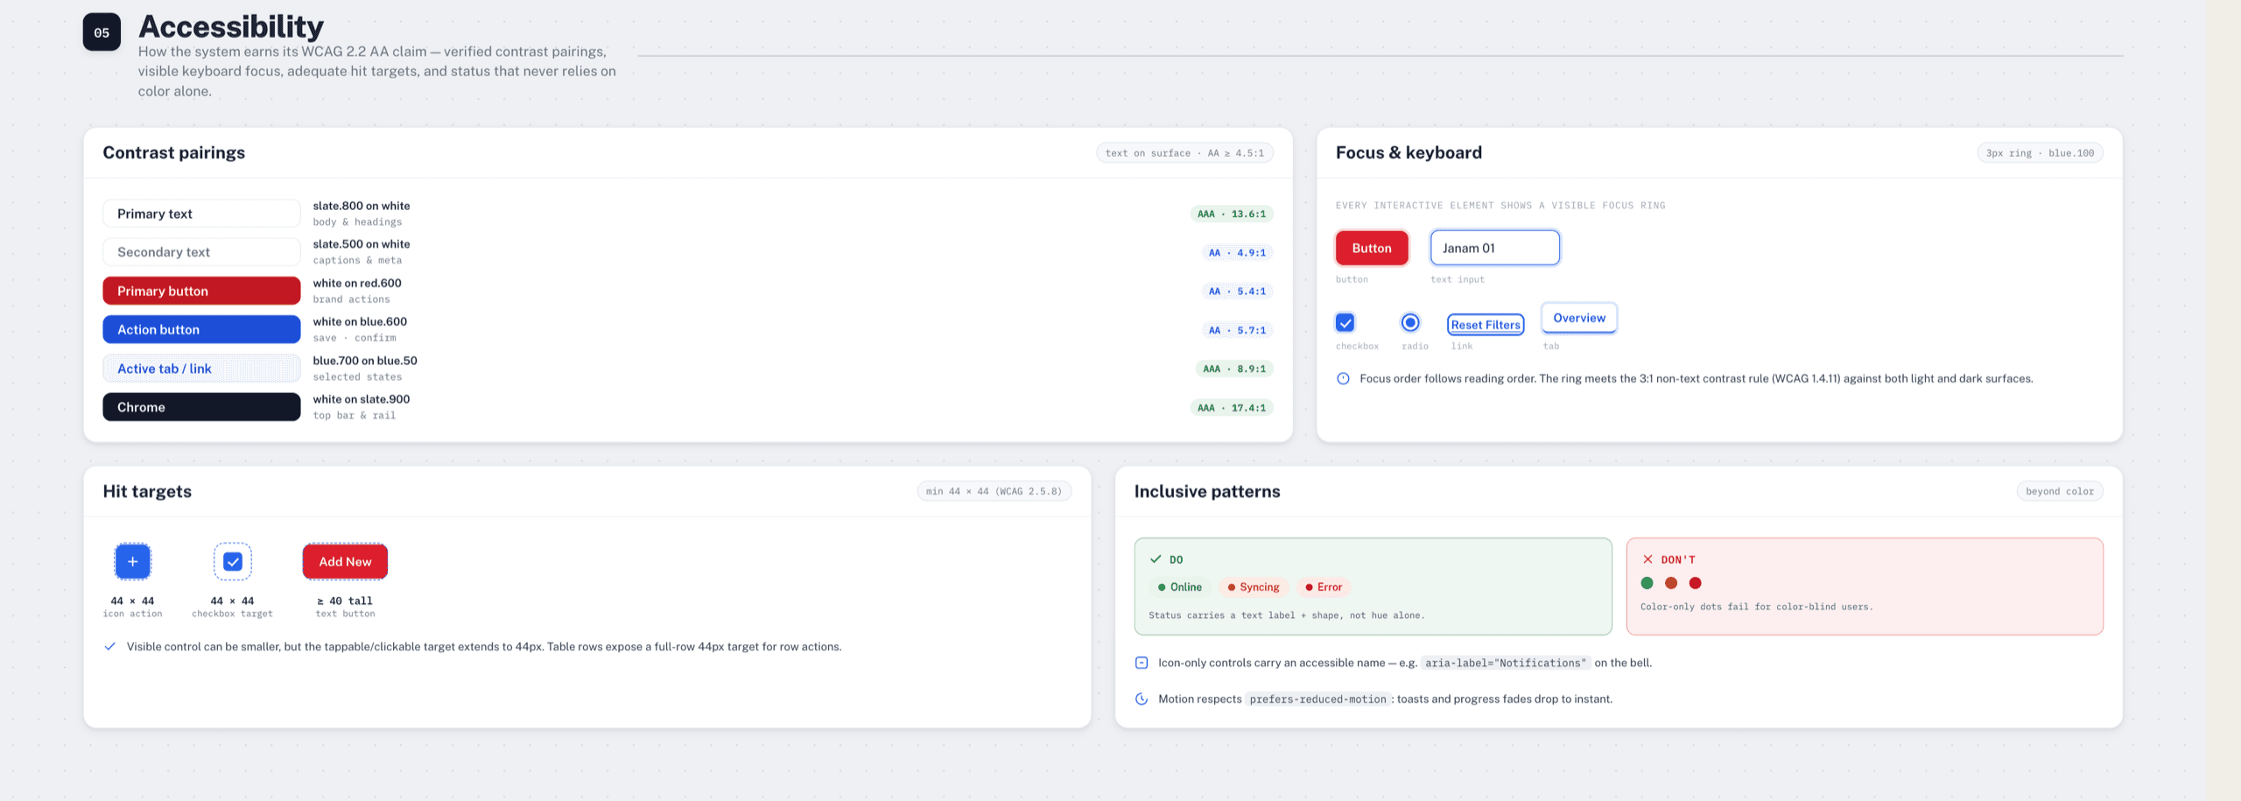
Task: Toggle the checkbox target in Hit targets
Action: pyautogui.click(x=233, y=561)
